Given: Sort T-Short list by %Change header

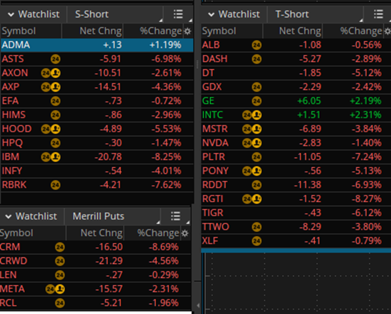Looking at the screenshot, I should 361,31.
